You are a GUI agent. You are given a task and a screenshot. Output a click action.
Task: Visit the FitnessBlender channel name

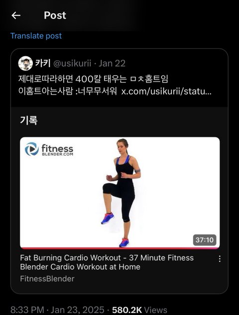47,279
